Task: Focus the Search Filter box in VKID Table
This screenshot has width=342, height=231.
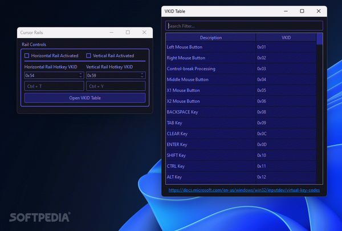Action: coord(244,26)
